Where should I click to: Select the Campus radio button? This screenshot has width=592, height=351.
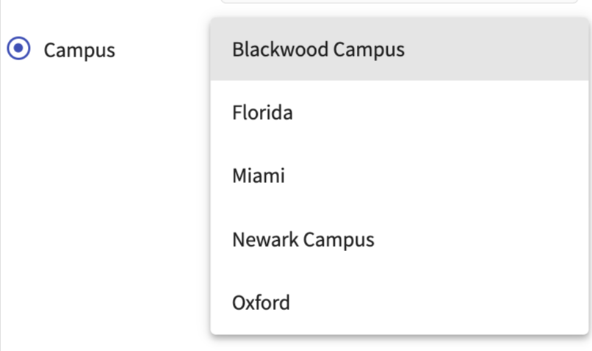point(18,50)
